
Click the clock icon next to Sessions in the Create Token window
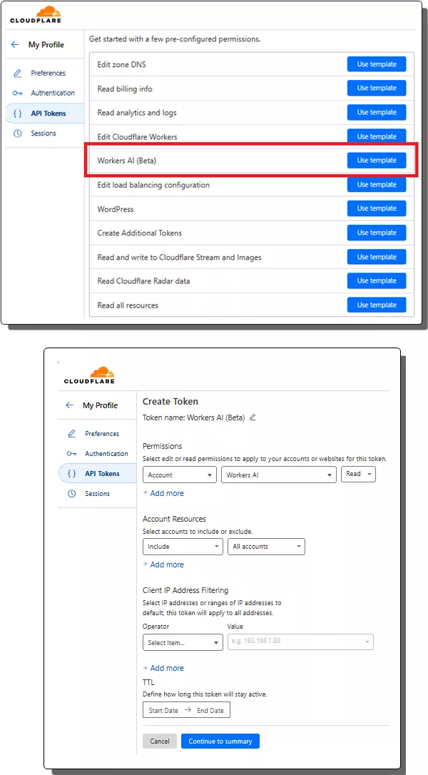[71, 494]
